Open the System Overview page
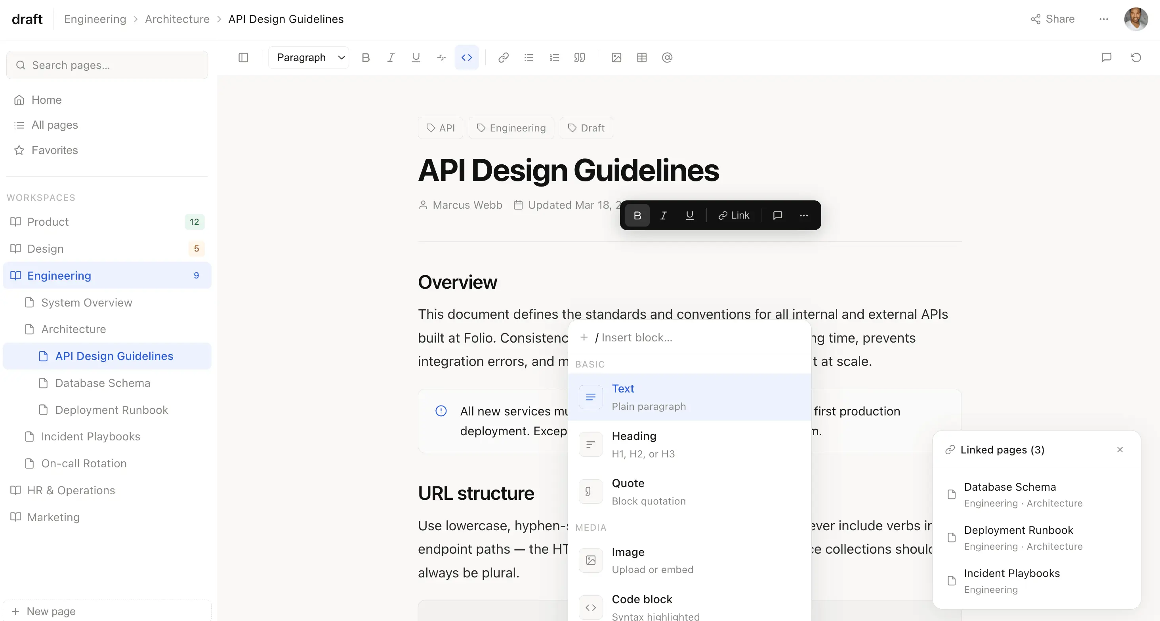The height and width of the screenshot is (621, 1160). [x=107, y=303]
